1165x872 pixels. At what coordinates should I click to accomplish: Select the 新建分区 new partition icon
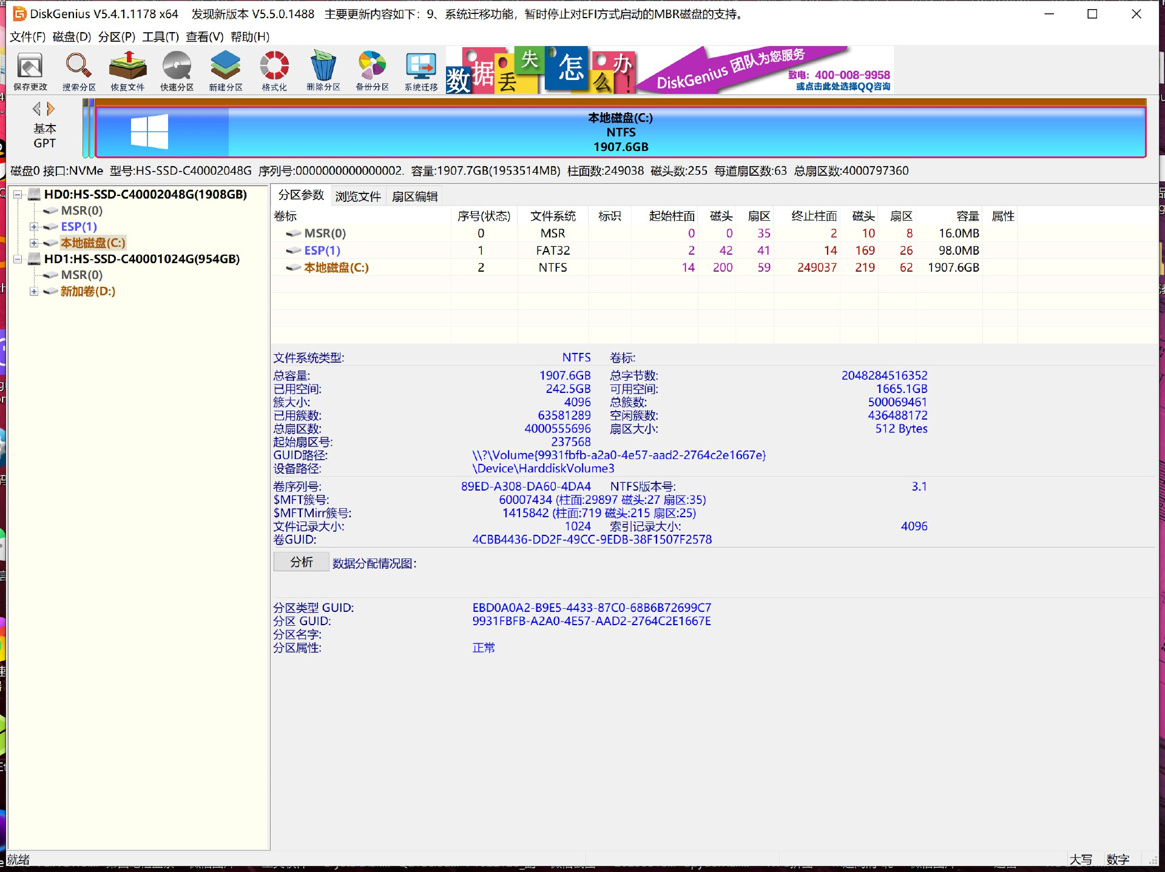click(x=226, y=70)
